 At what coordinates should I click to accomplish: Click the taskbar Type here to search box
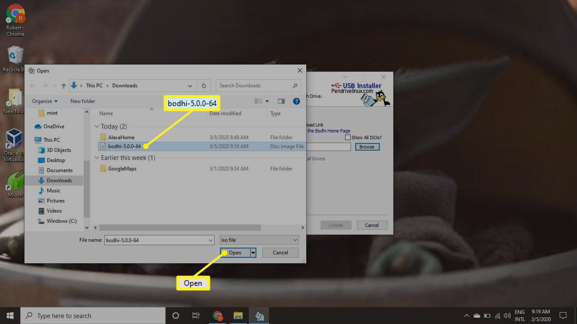coord(93,316)
